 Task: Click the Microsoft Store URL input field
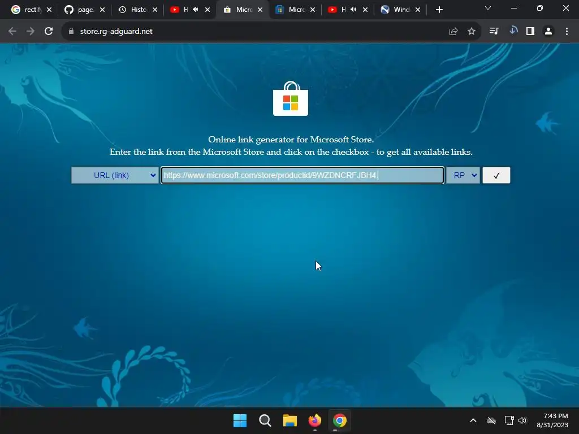coord(303,175)
